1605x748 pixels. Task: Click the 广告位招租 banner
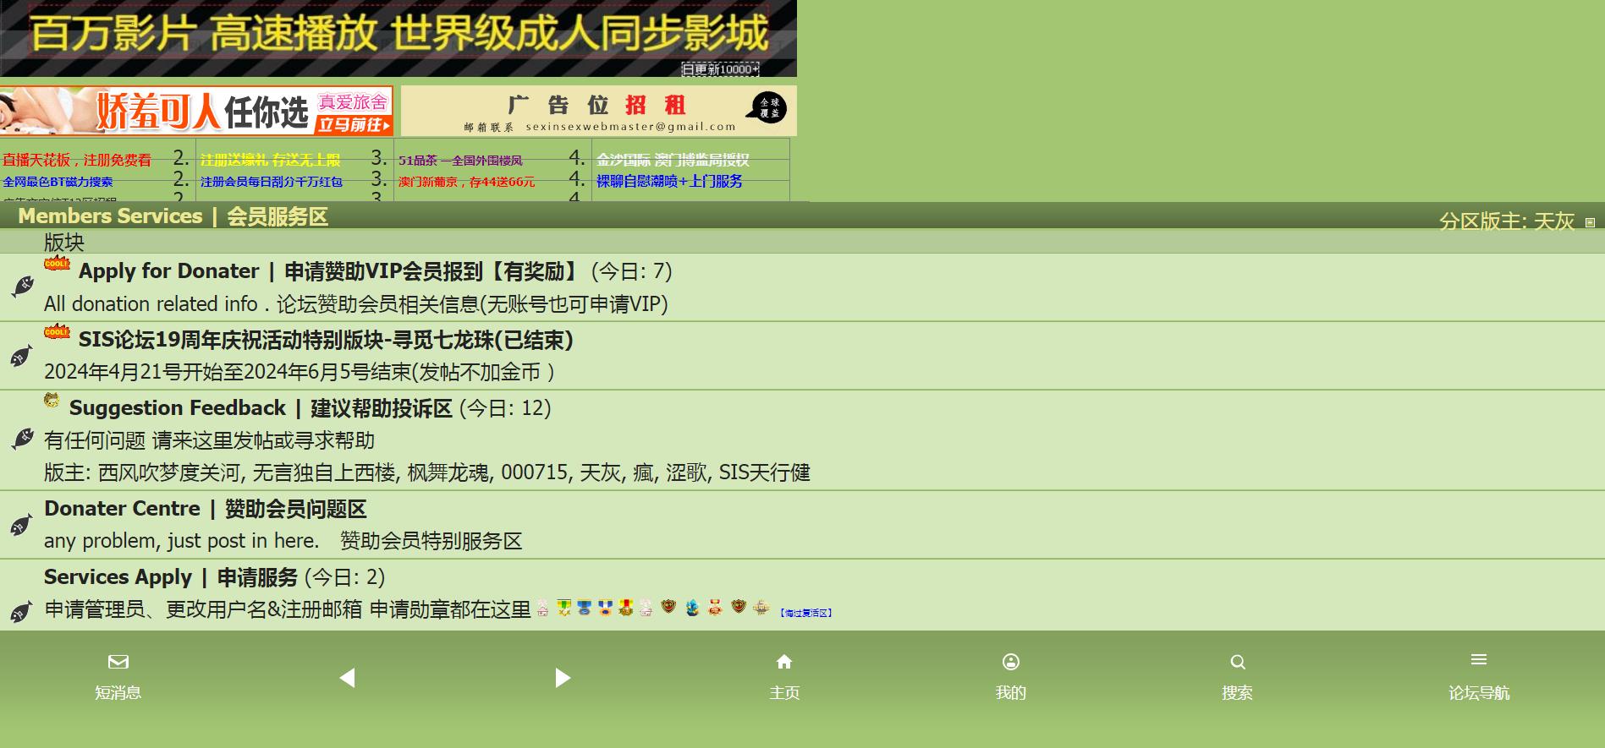coord(598,111)
